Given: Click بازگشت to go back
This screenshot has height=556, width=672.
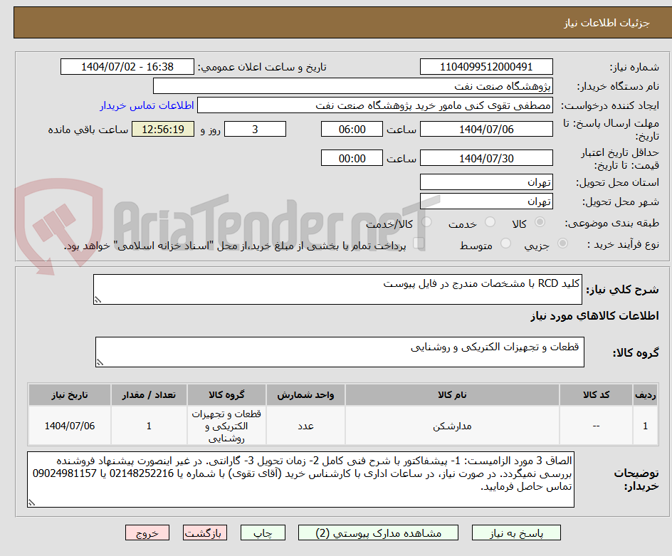Looking at the screenshot, I should coord(205,533).
